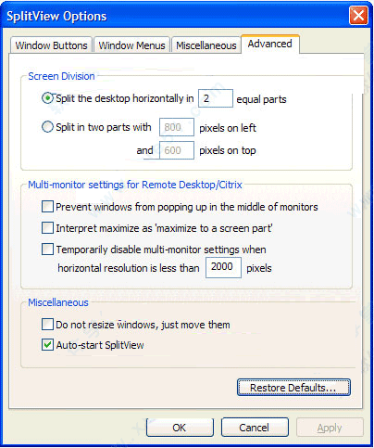The height and width of the screenshot is (448, 374).
Task: Click the Apply button
Action: (x=330, y=428)
